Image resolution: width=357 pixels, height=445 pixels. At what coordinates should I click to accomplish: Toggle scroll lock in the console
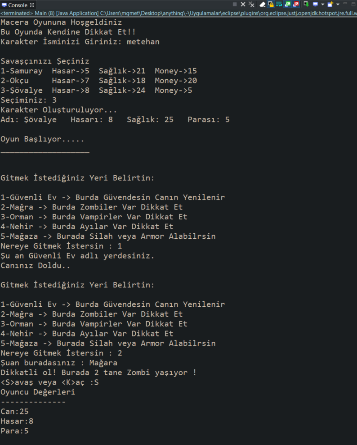pos(271,4)
